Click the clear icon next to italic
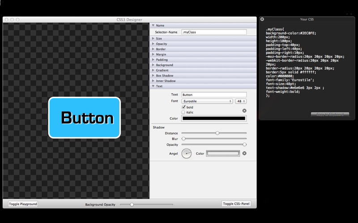 pos(244,111)
